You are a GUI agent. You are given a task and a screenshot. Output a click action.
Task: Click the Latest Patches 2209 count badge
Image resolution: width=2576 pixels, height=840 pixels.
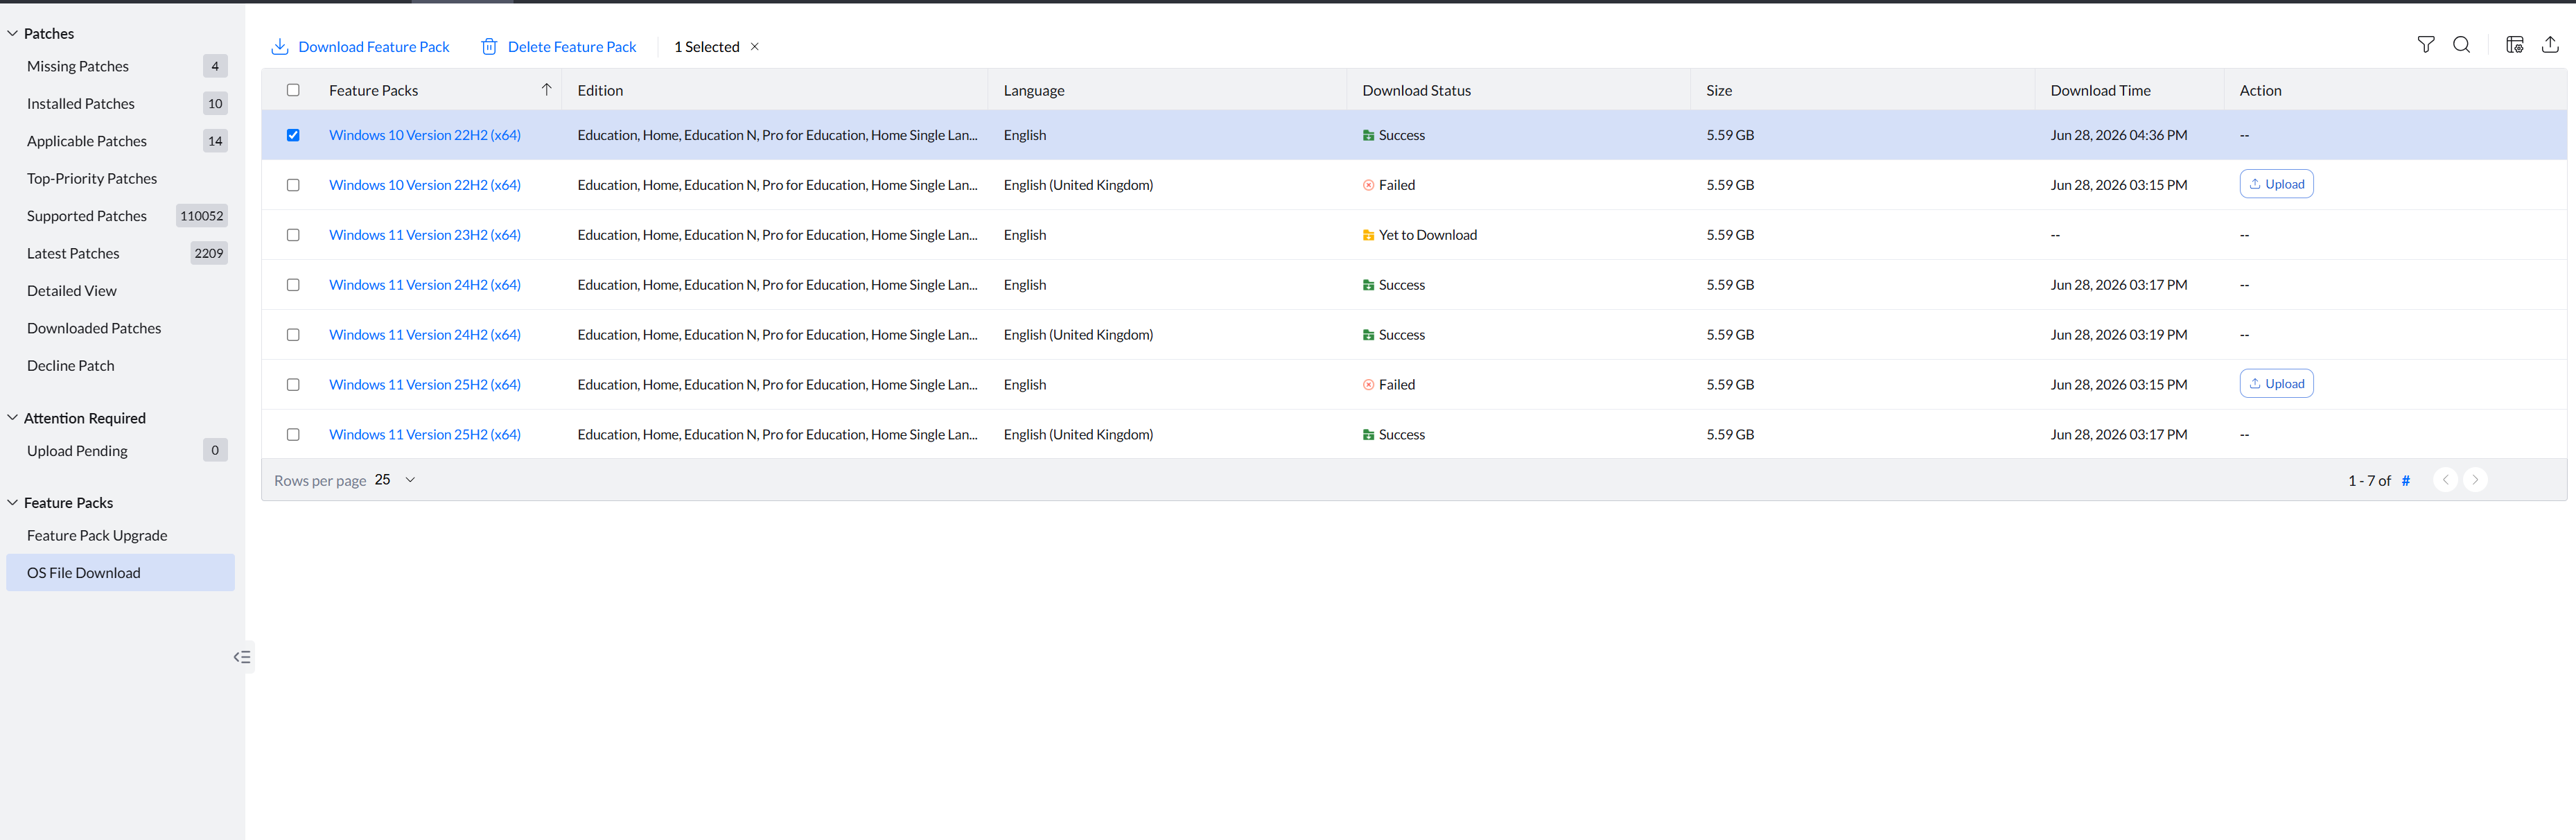click(209, 254)
